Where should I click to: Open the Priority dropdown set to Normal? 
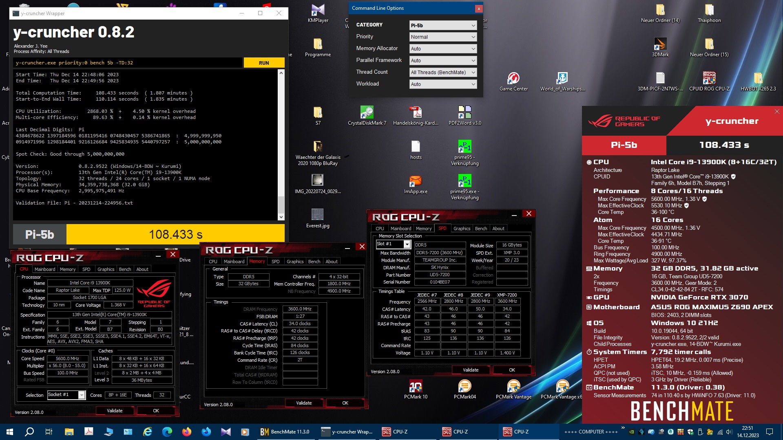[x=443, y=37]
